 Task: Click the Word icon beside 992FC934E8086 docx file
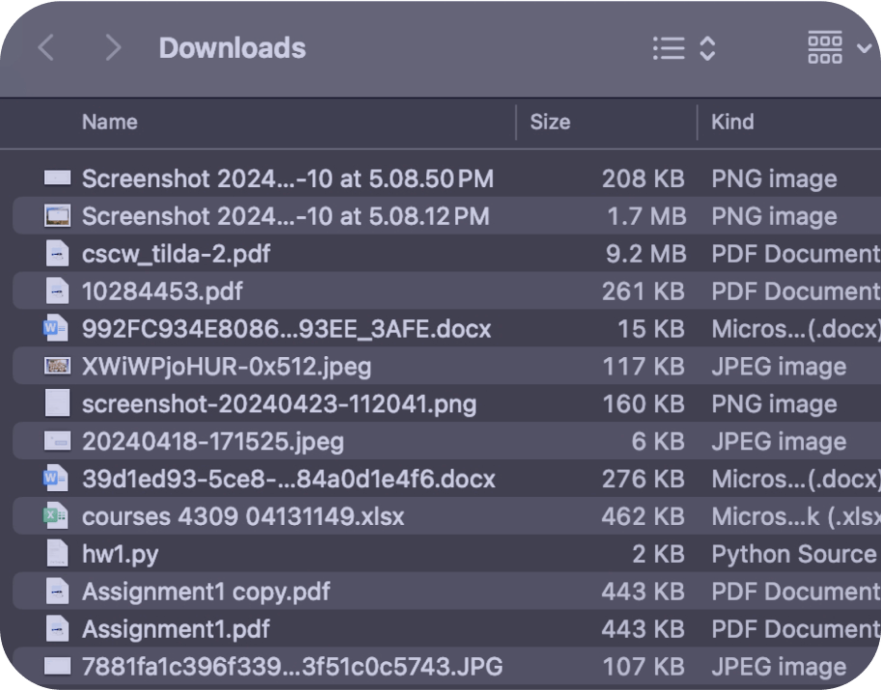(56, 329)
